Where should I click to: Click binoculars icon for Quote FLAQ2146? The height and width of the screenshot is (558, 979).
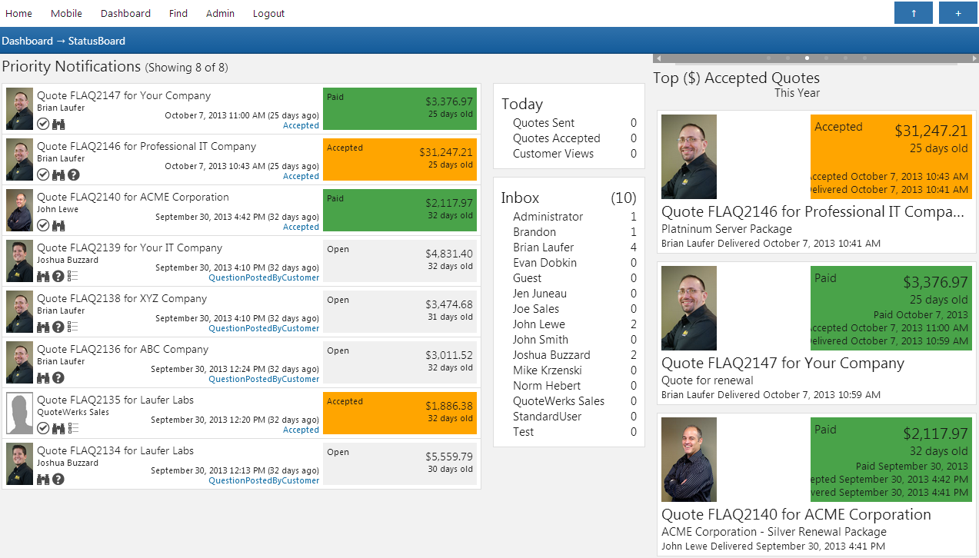point(58,174)
